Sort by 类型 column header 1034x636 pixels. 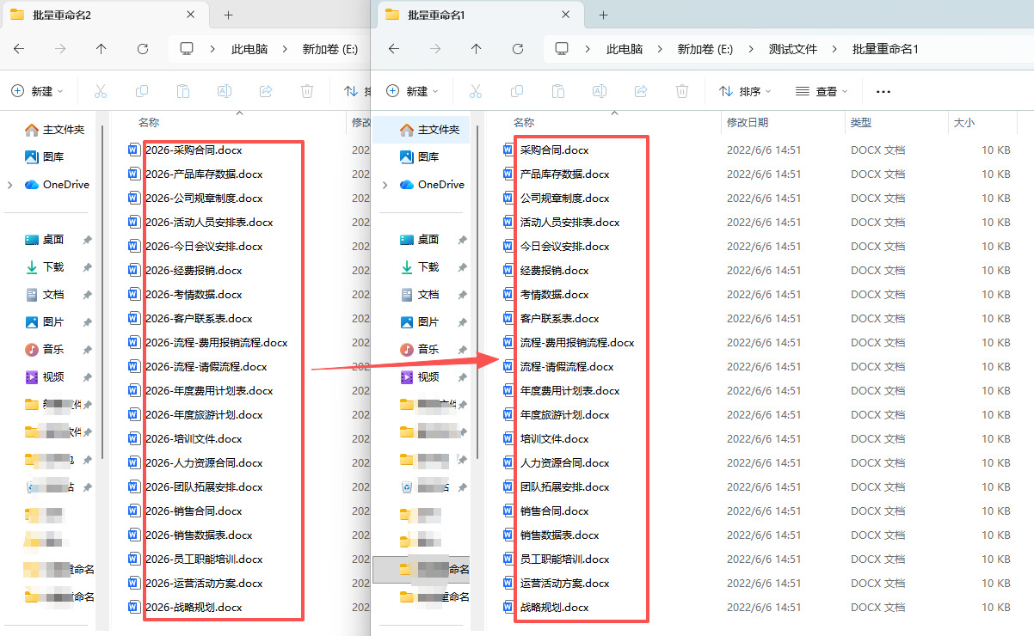pos(861,123)
